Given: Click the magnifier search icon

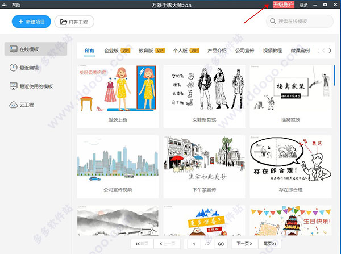Looking at the screenshot, I should point(273,21).
